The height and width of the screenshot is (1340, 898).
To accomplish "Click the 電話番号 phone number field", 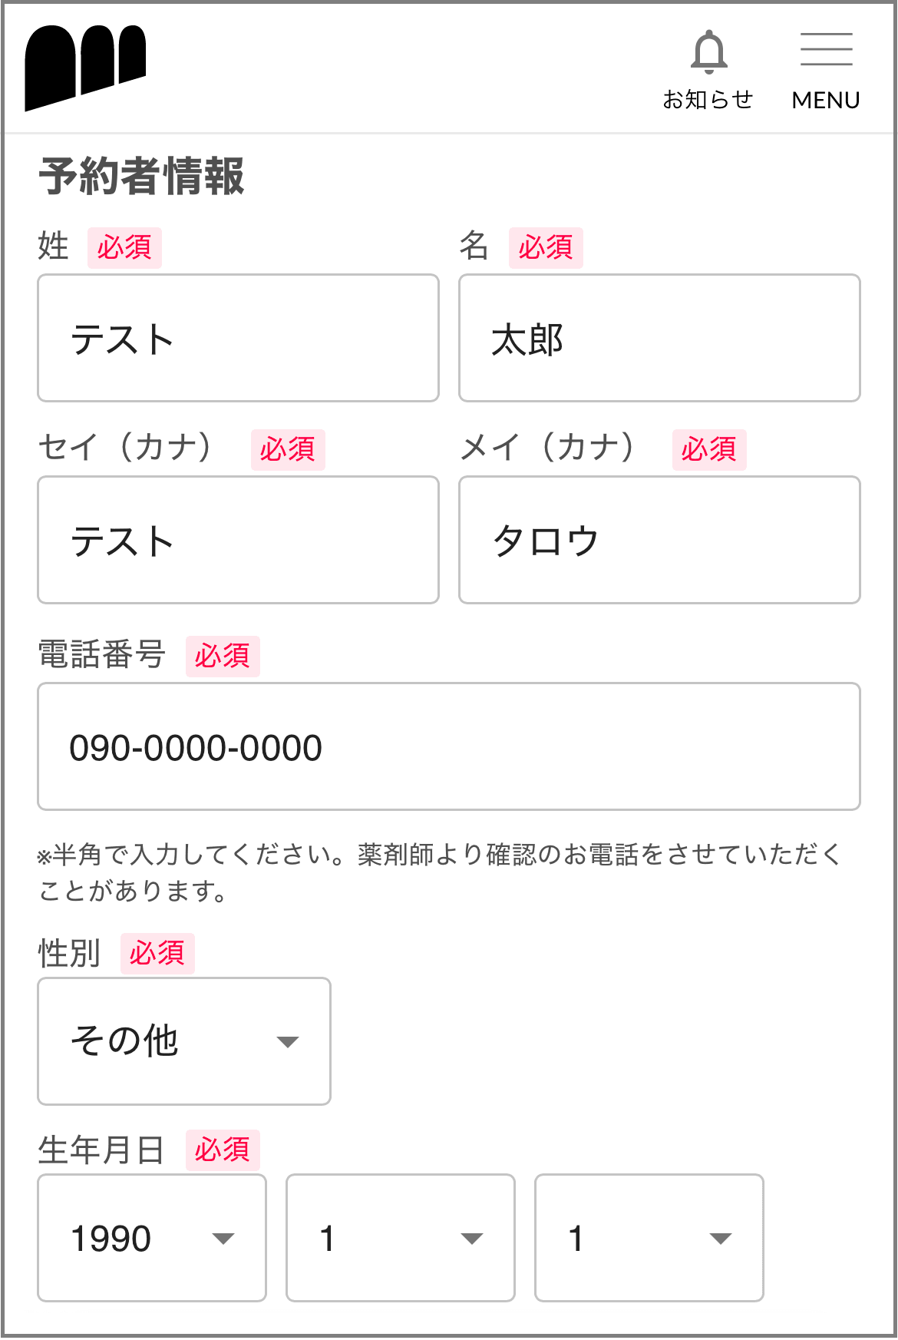I will point(449,746).
